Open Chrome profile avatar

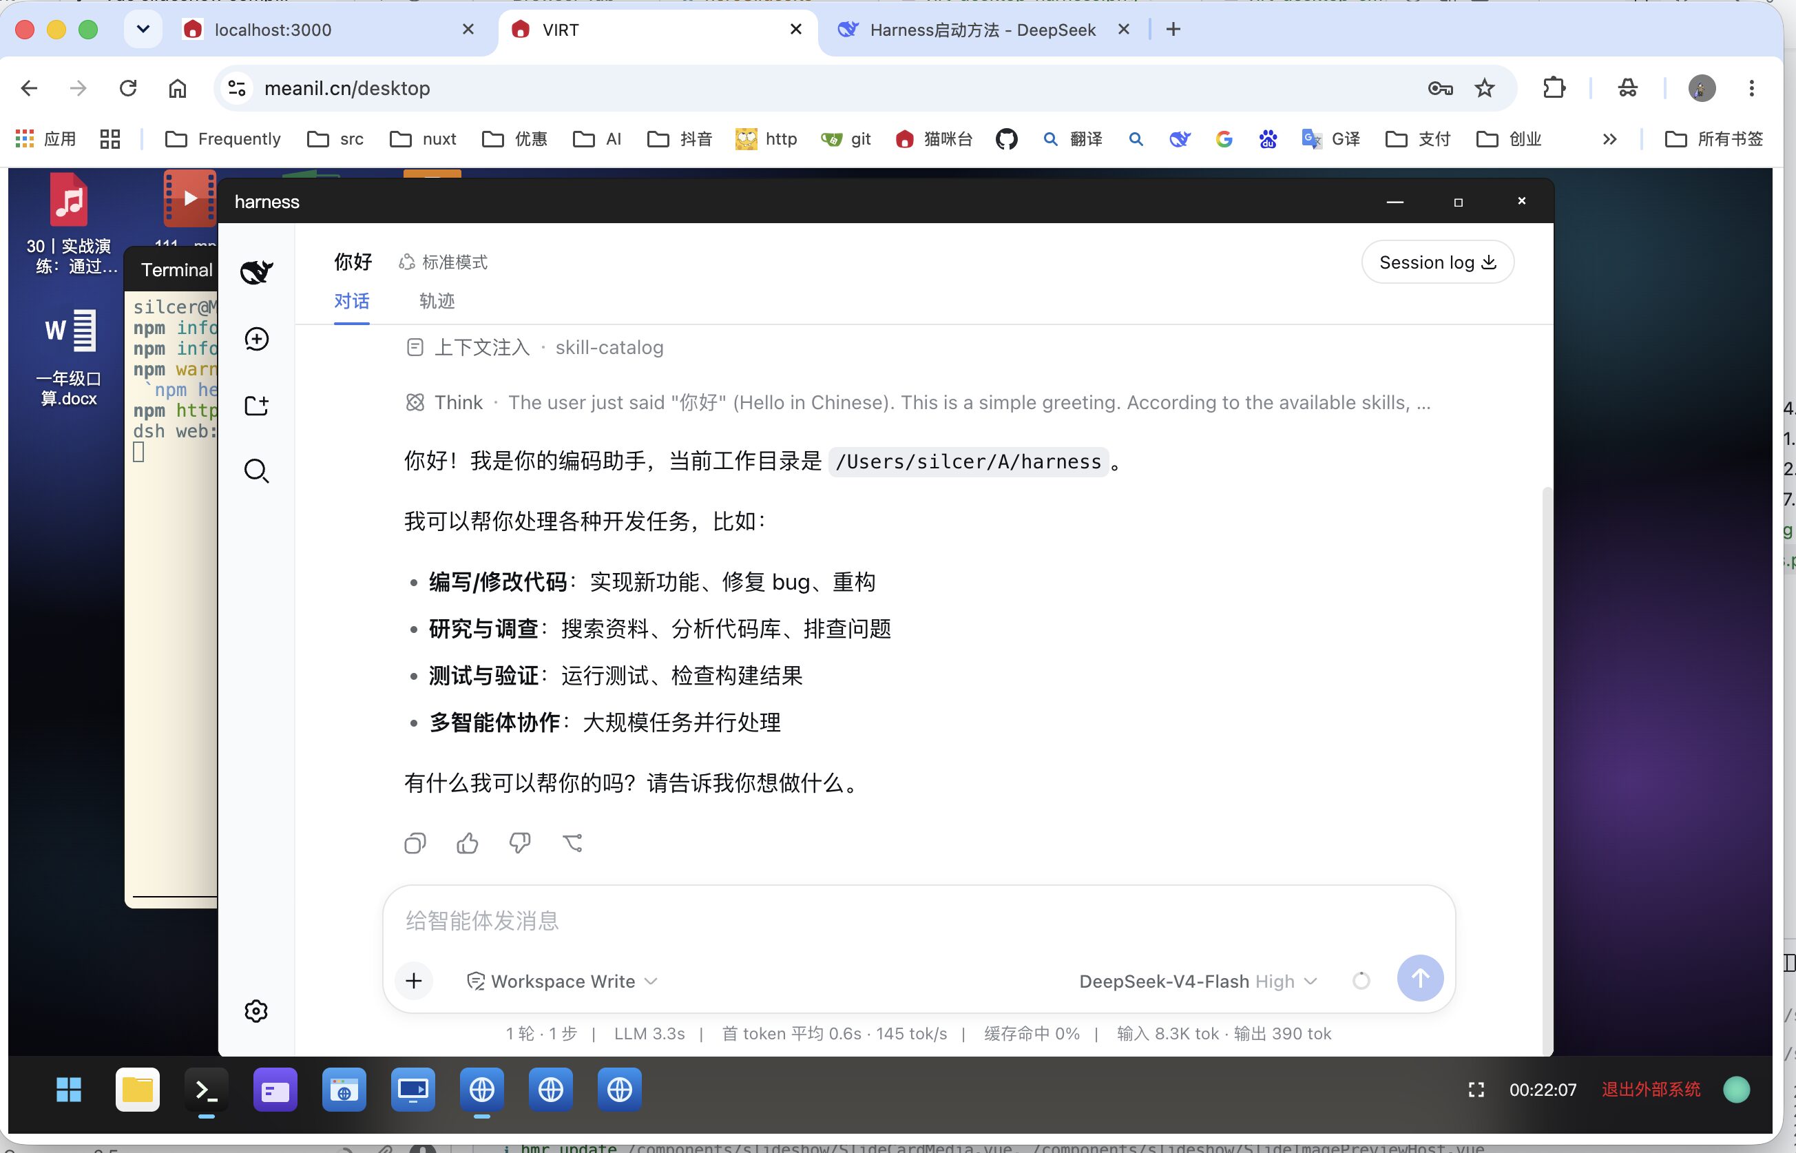point(1702,88)
